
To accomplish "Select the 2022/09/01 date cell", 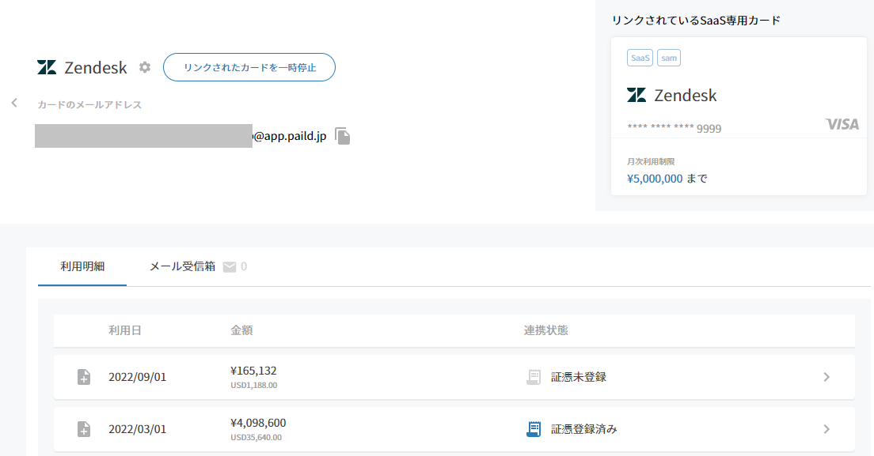I will [x=137, y=377].
